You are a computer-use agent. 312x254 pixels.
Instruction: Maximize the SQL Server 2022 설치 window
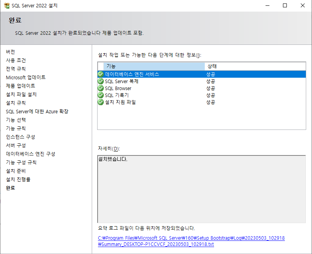[x=285, y=5]
